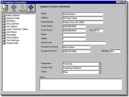Select Paul Ashby in the list

(11, 35)
